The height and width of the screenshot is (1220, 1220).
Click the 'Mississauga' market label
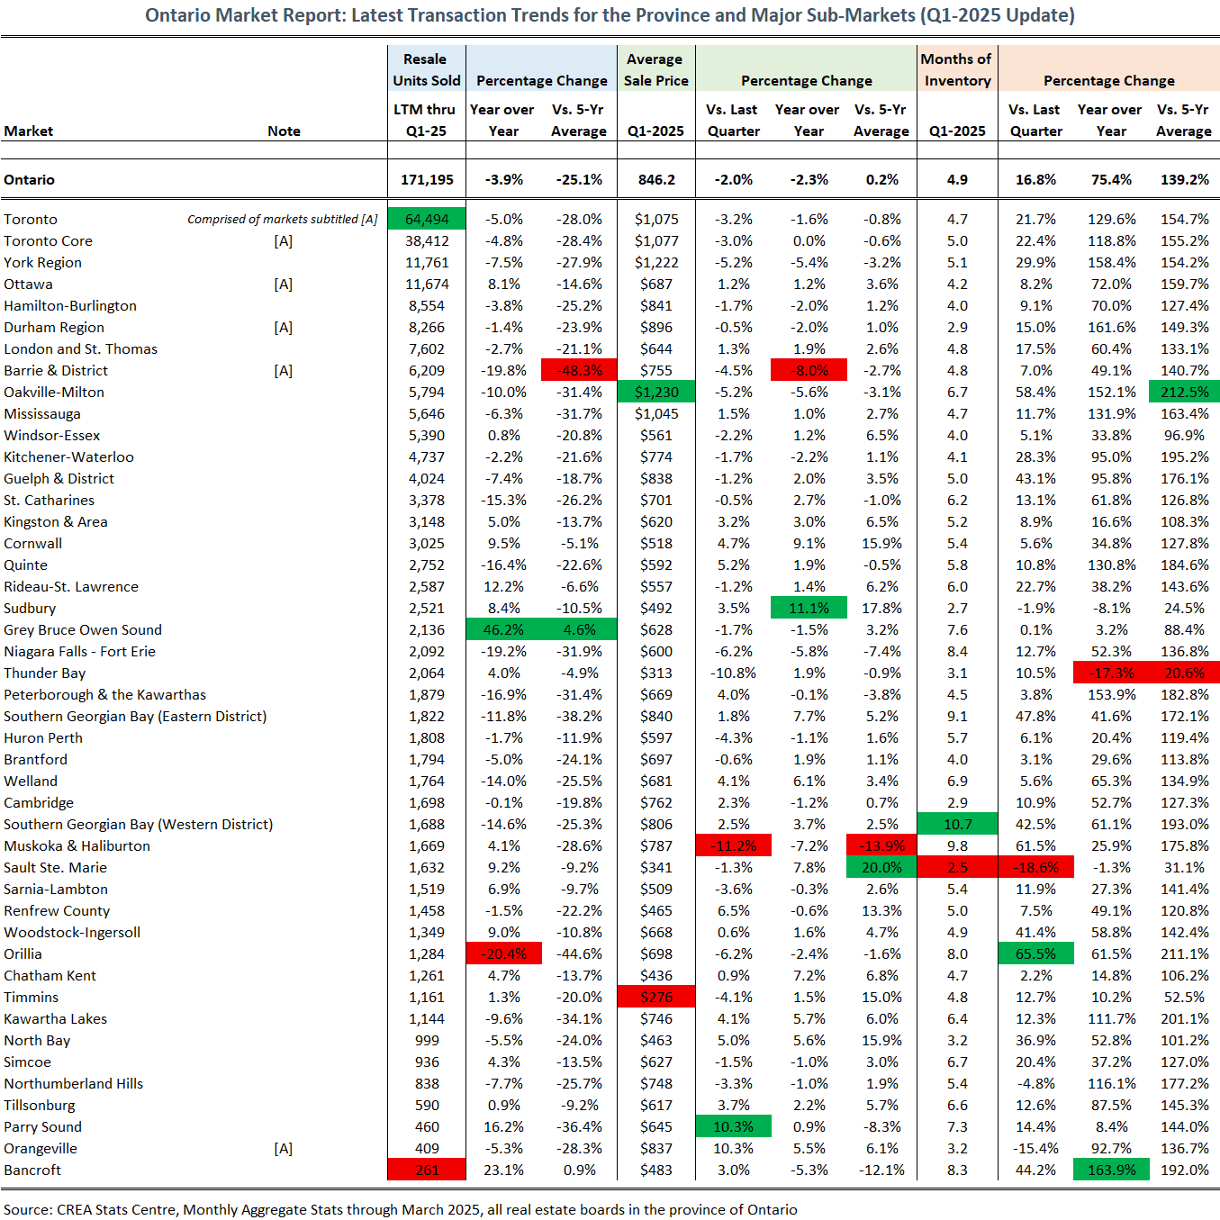click(42, 414)
